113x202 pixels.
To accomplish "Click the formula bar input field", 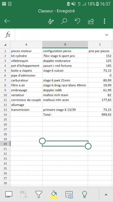I will click(60, 35).
